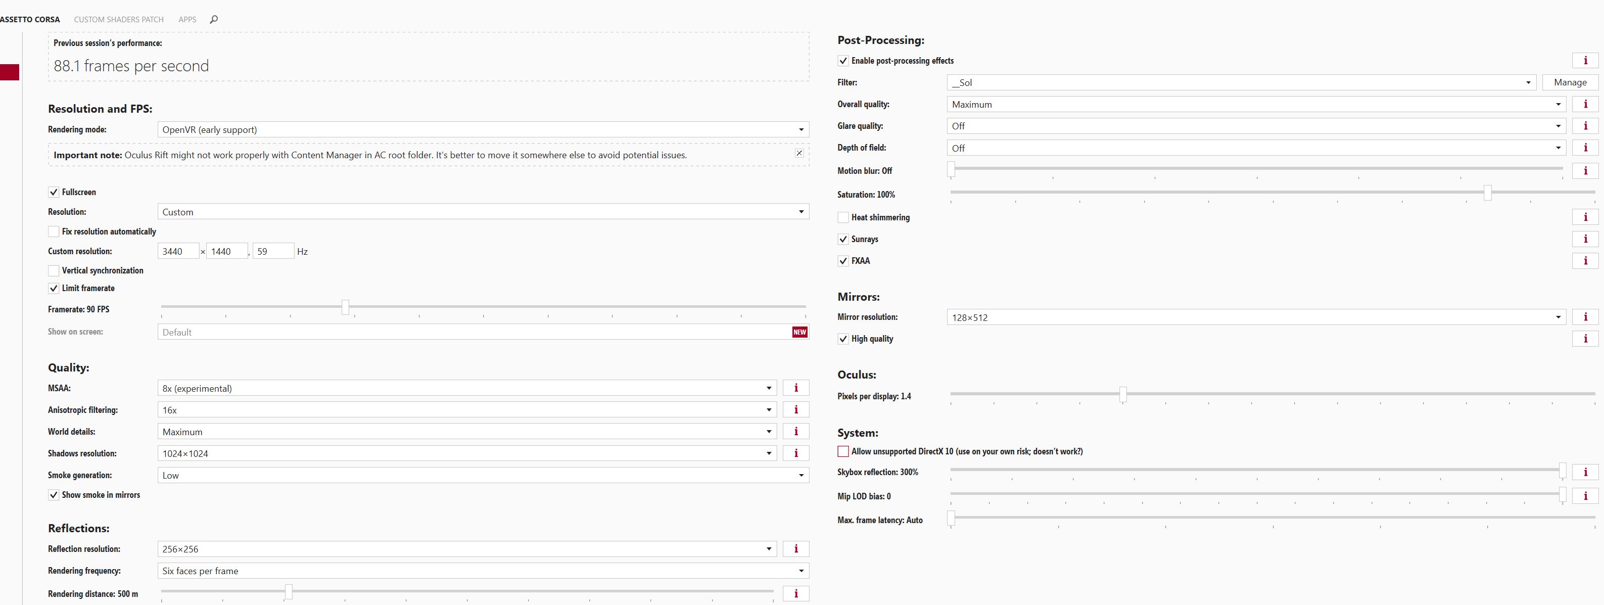Uncheck mirrors High quality
Viewport: 1604px width, 605px height.
[843, 339]
